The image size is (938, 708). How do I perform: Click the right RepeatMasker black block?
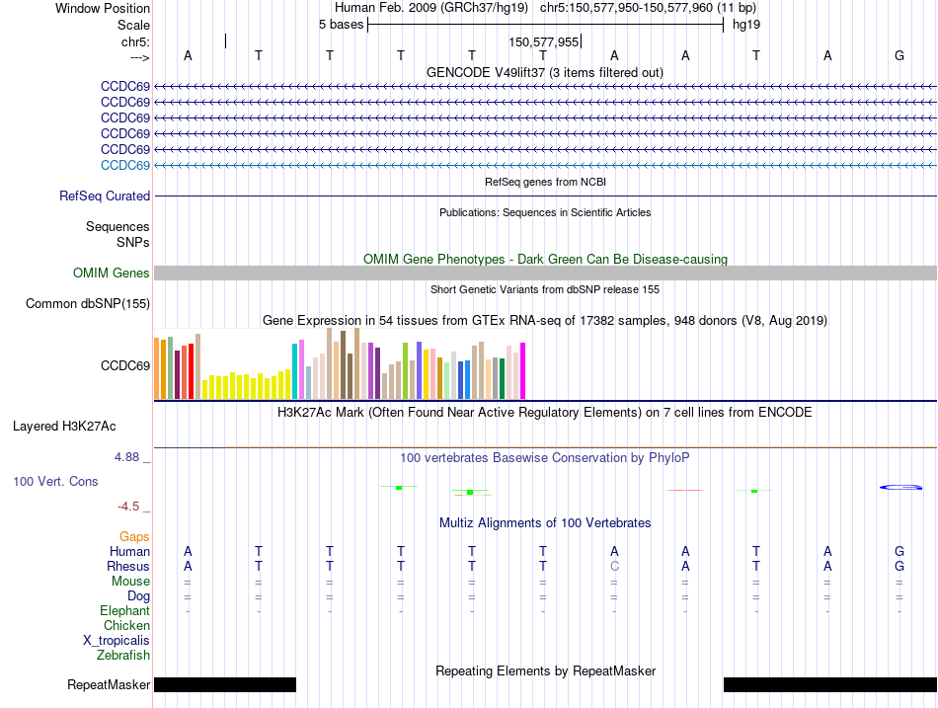[830, 684]
